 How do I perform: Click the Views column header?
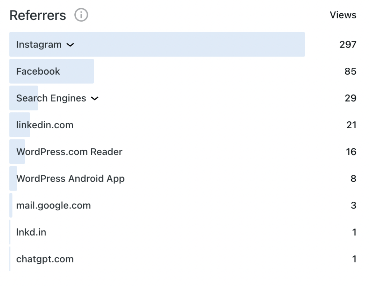point(343,15)
